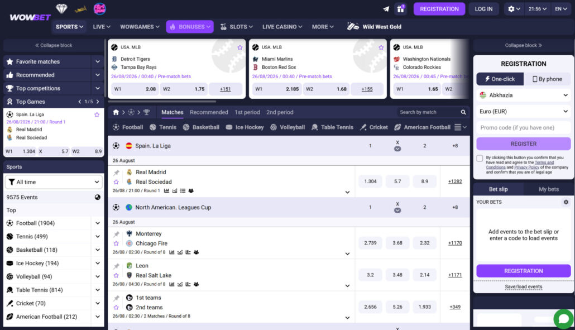Open the sports list menu icon

click(x=460, y=127)
